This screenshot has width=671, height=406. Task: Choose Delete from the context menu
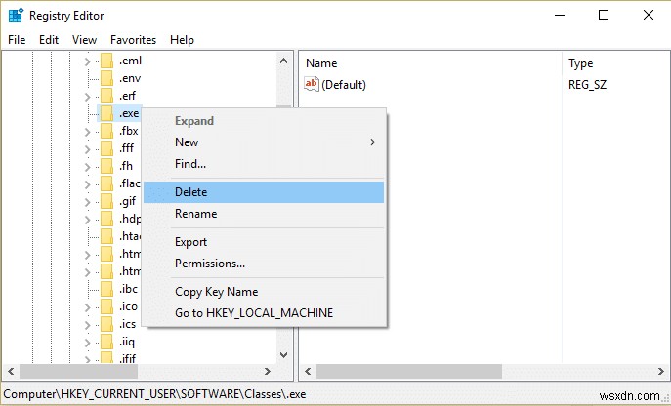(191, 192)
